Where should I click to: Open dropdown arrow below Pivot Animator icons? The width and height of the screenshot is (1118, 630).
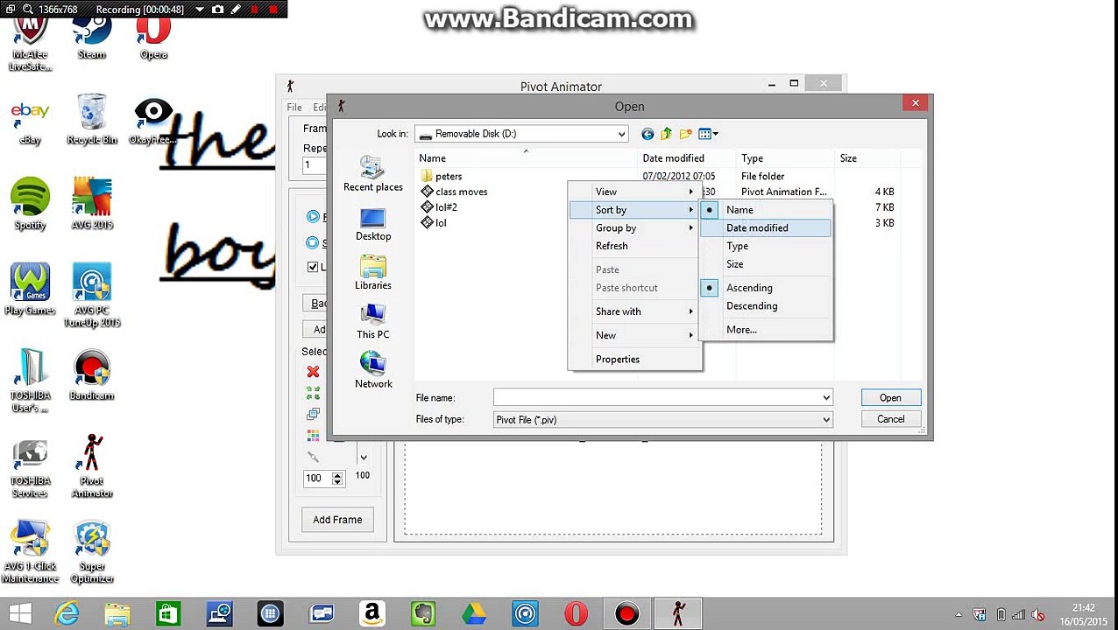363,457
